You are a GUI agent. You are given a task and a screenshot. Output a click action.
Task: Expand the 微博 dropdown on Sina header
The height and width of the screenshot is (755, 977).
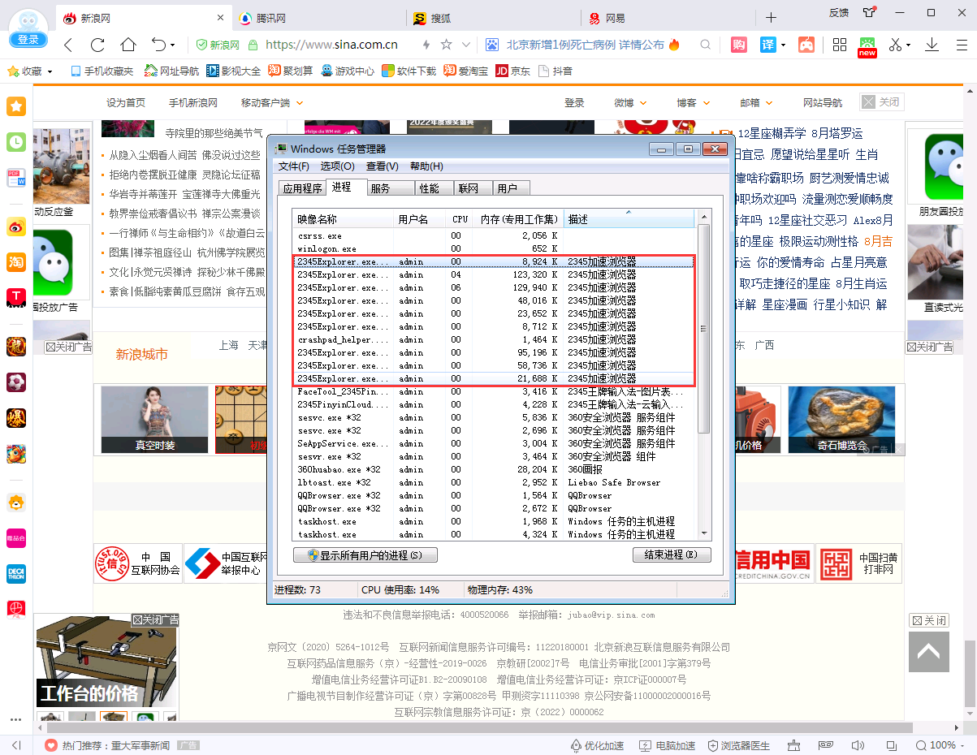tap(630, 103)
